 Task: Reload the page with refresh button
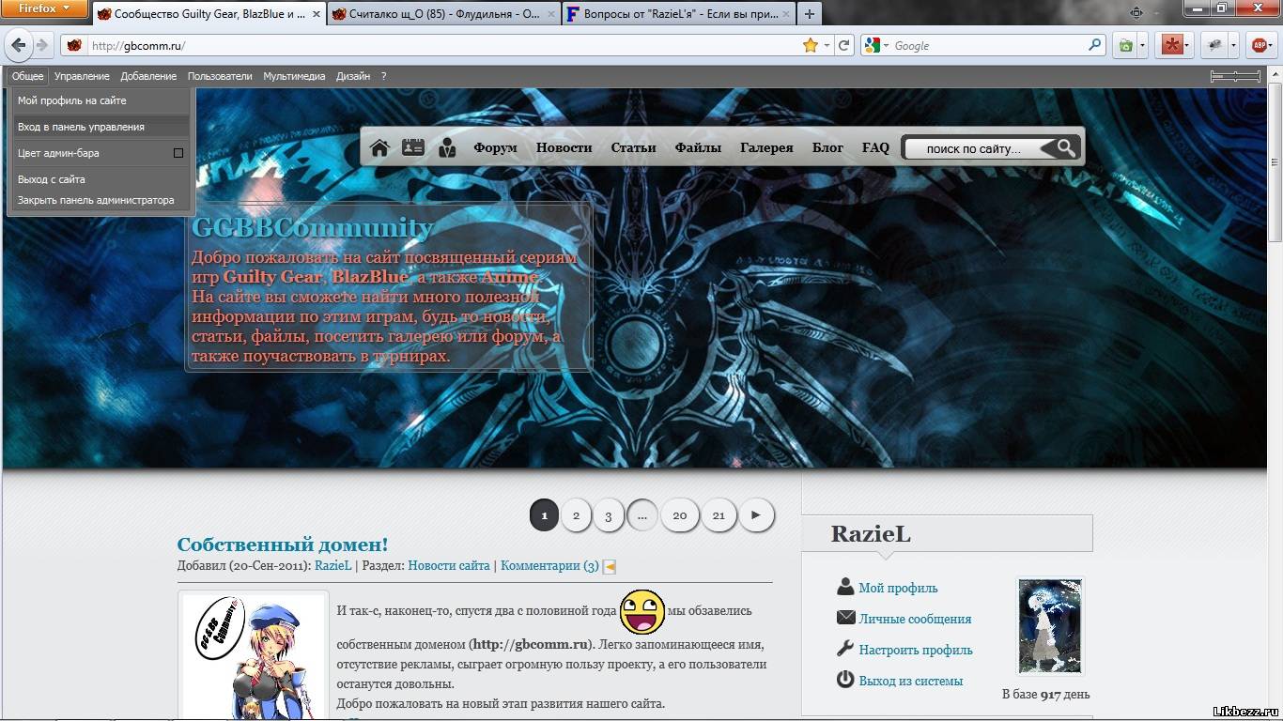[844, 45]
